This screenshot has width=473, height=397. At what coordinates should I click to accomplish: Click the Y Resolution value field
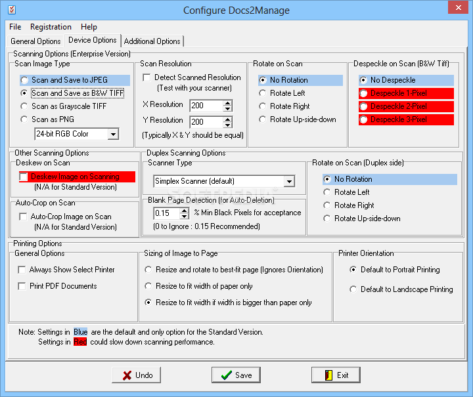pos(206,122)
